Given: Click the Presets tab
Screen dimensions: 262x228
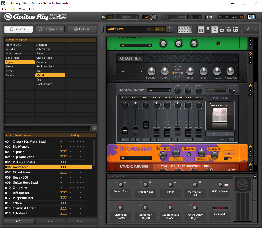Looking at the screenshot, I should point(18,29).
